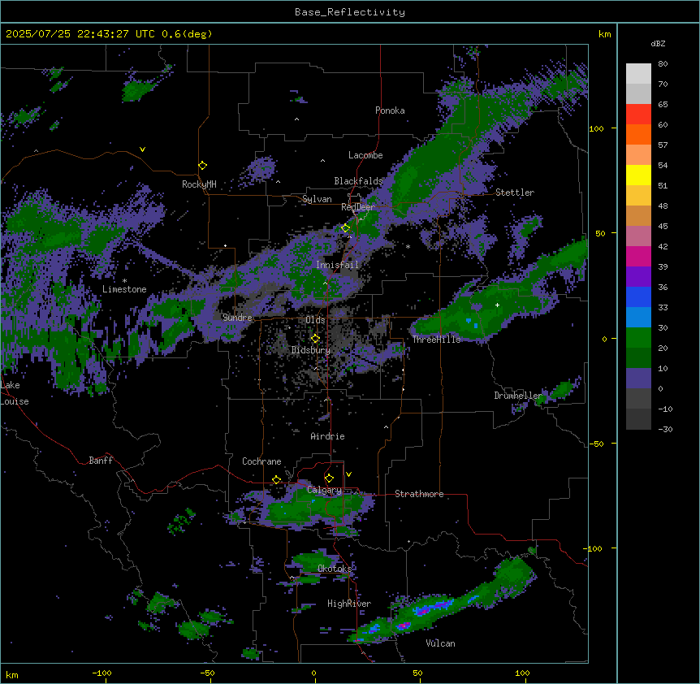The width and height of the screenshot is (700, 684).
Task: Click the tan 45-48 dBZ legend swatch
Action: tap(638, 215)
